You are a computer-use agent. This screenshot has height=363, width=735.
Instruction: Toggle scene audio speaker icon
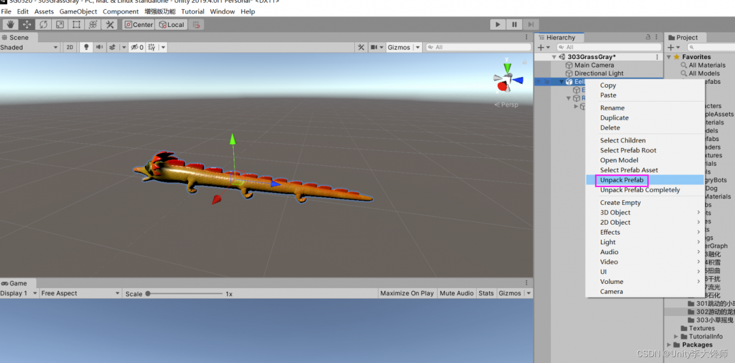click(x=99, y=48)
